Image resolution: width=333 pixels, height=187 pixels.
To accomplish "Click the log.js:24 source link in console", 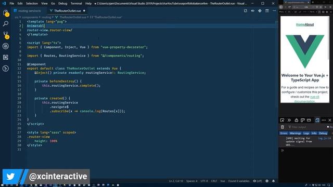I will [x=324, y=138].
